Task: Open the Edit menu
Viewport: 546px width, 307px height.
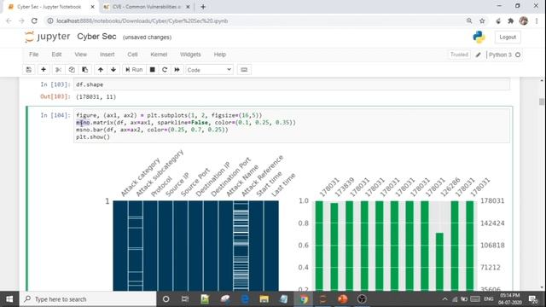Action: coord(56,55)
